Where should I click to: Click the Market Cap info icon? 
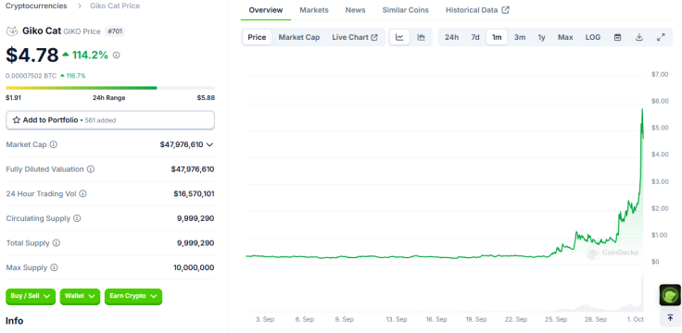pos(53,144)
